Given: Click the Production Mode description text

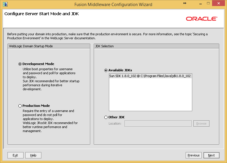Looking at the screenshot, I should [x=50, y=121].
